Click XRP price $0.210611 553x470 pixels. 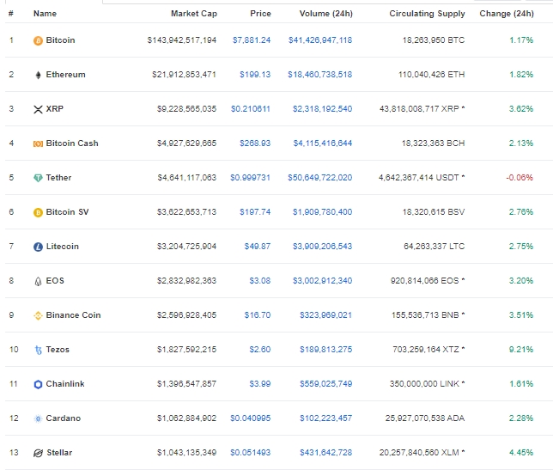[251, 108]
